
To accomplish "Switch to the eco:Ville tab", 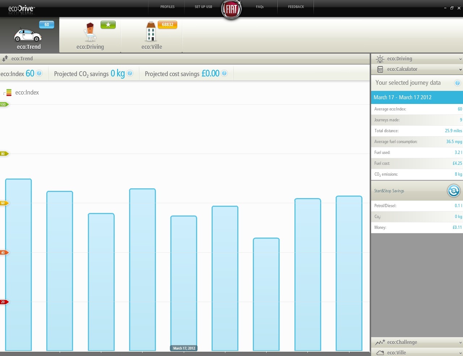I will pyautogui.click(x=152, y=36).
